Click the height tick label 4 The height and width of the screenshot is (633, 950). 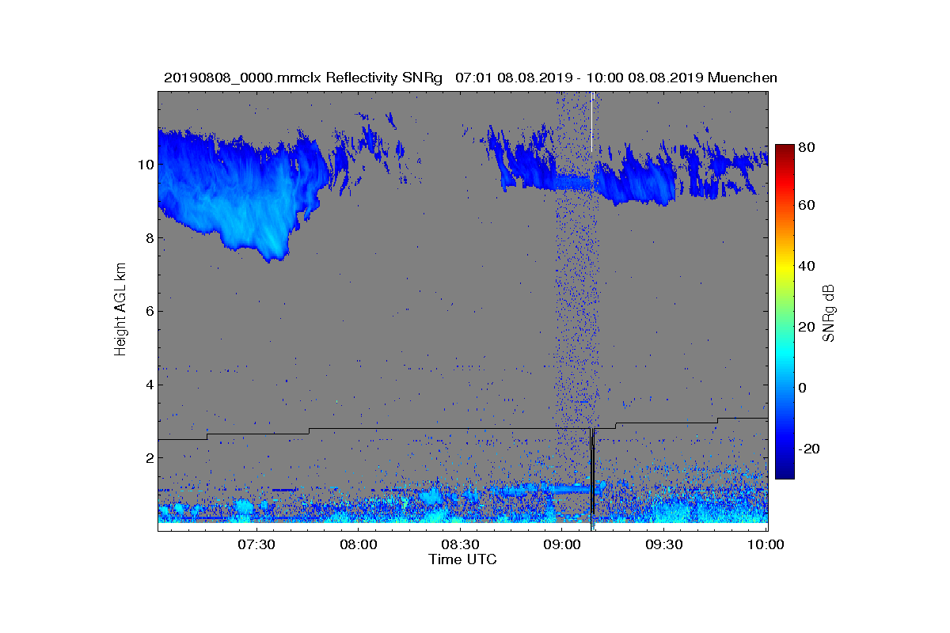point(148,385)
